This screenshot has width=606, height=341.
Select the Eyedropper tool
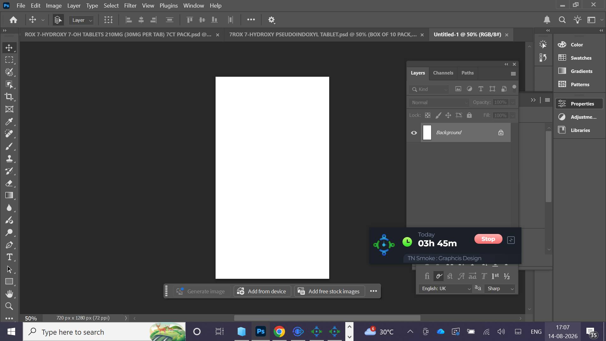pos(9,122)
